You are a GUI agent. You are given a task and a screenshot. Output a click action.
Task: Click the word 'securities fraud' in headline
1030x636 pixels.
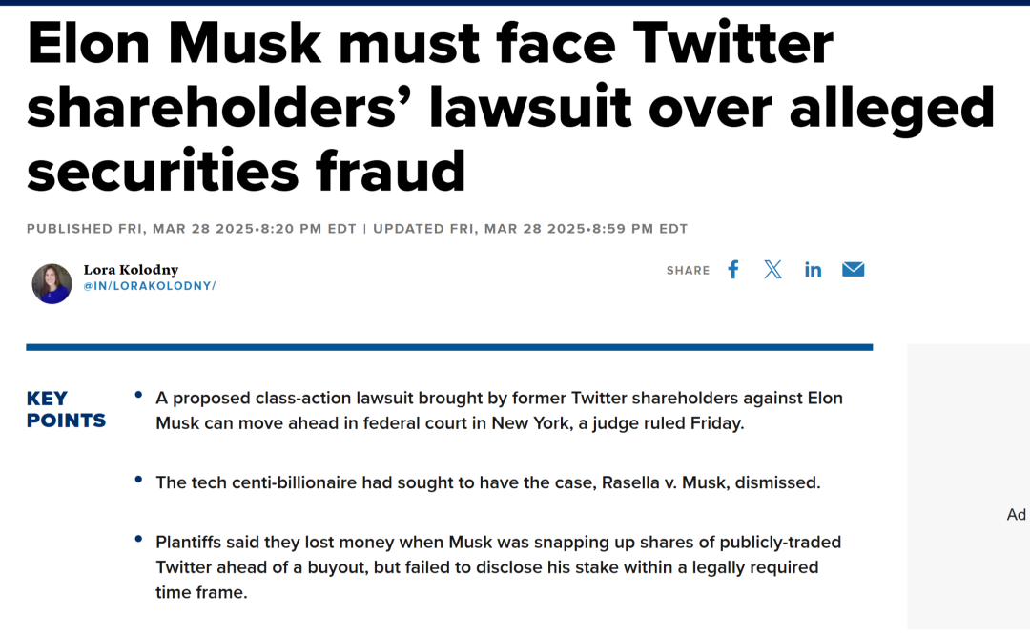246,171
